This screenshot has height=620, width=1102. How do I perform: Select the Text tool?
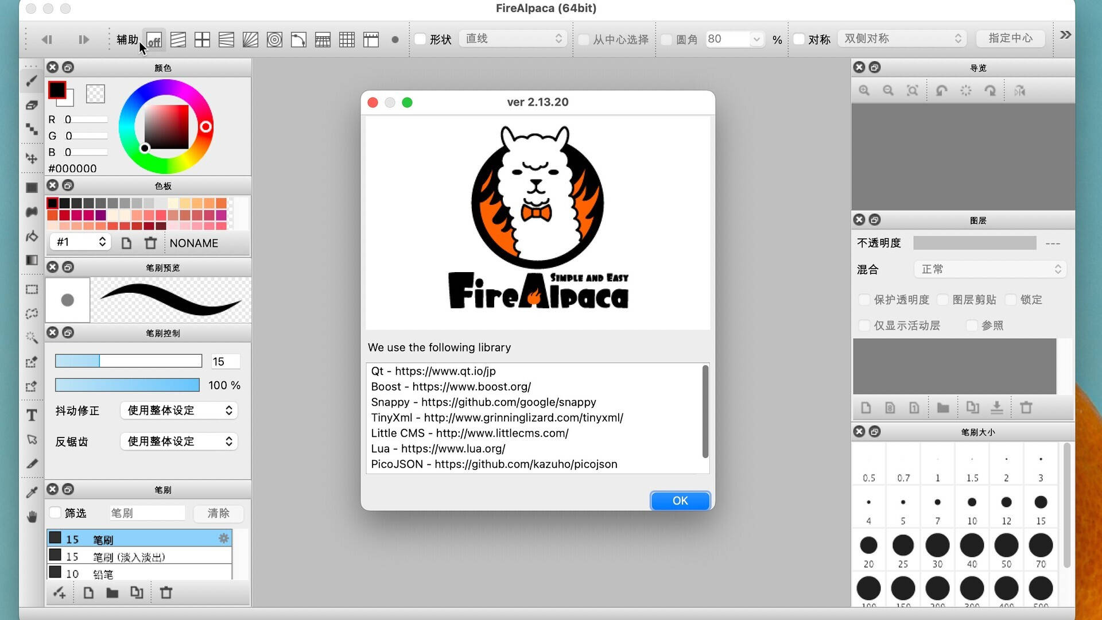[32, 415]
